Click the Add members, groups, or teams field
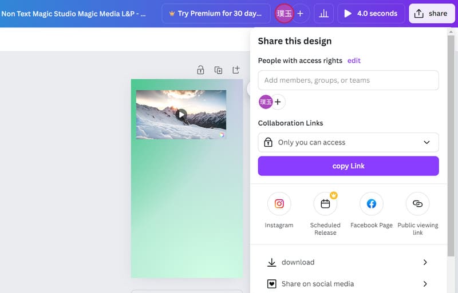The height and width of the screenshot is (293, 458). coord(348,81)
